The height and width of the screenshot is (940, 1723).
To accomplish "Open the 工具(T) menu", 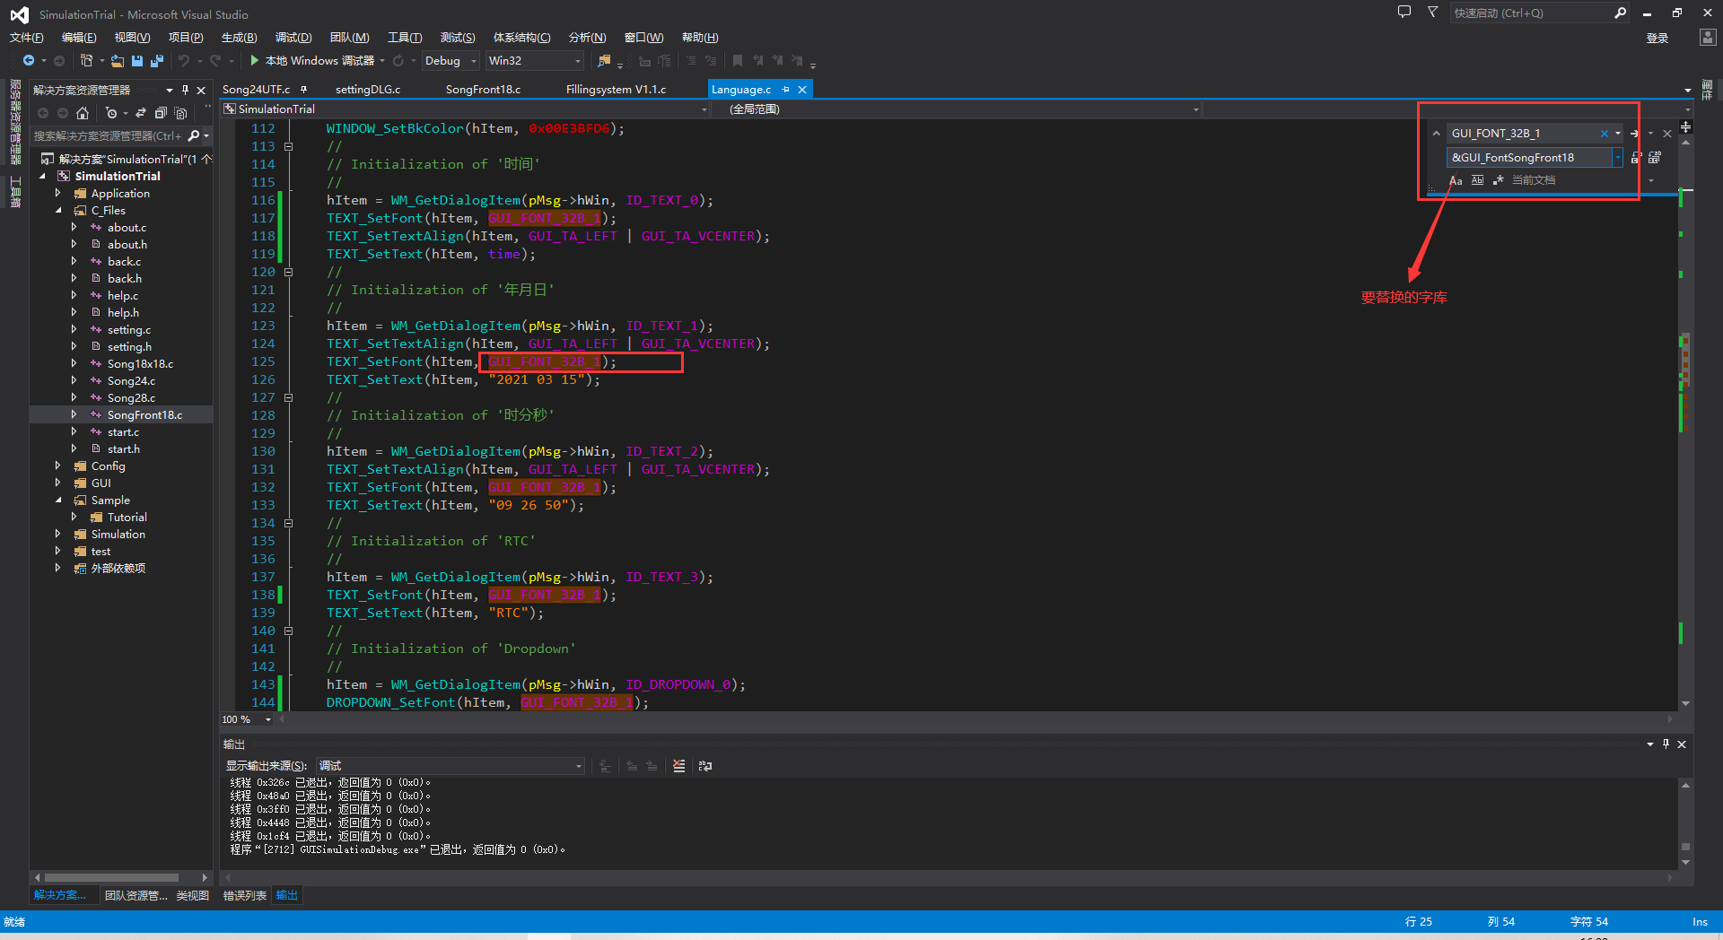I will pos(405,38).
